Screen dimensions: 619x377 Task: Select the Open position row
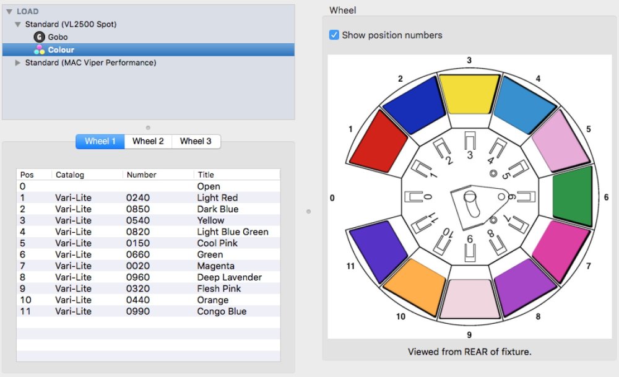124,186
